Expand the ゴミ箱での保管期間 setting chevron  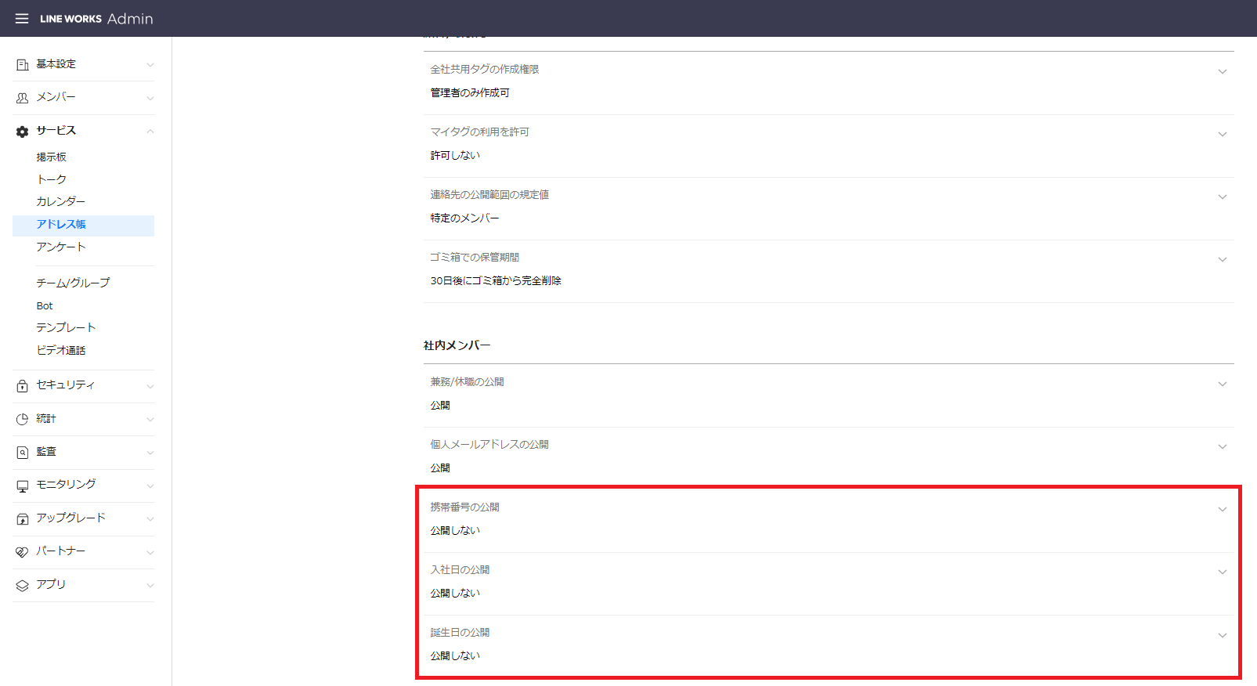point(1222,260)
